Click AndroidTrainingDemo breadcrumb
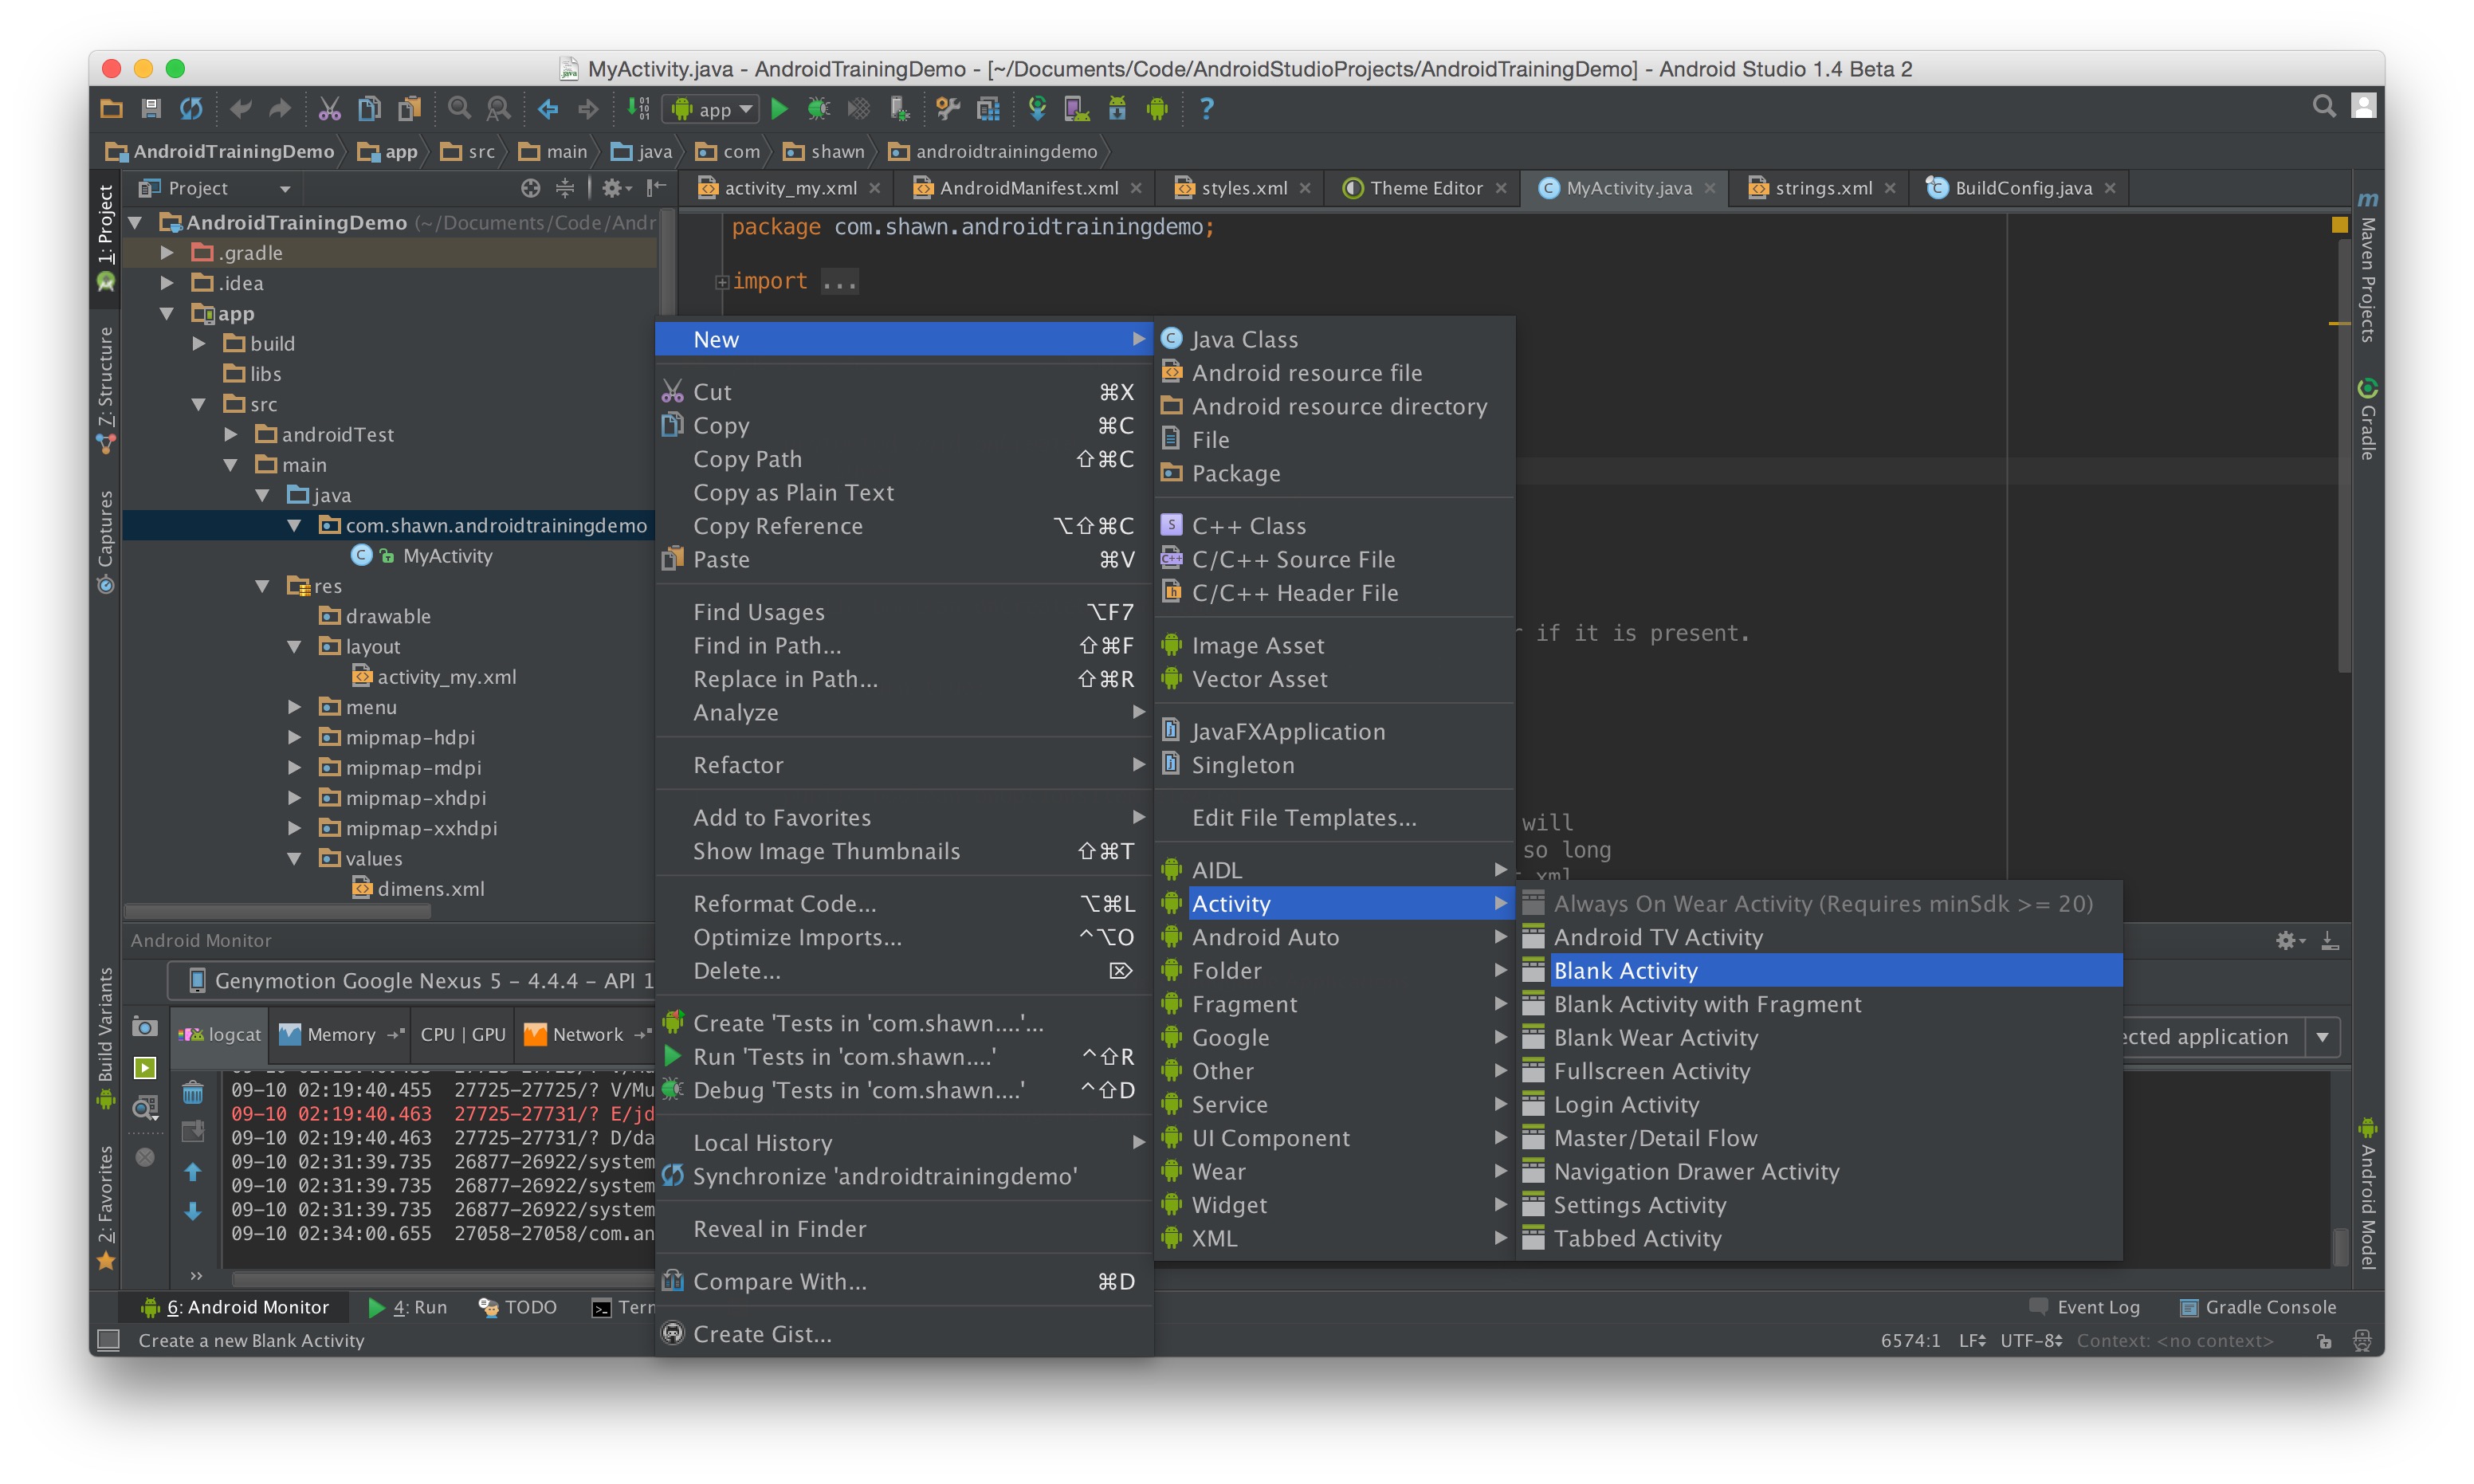Image resolution: width=2474 pixels, height=1484 pixels. 221,151
